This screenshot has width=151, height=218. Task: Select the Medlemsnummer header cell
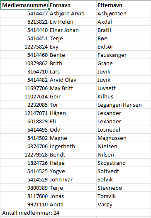(x=25, y=5)
